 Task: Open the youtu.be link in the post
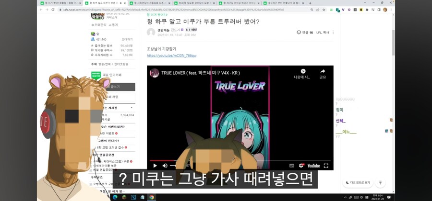172,56
